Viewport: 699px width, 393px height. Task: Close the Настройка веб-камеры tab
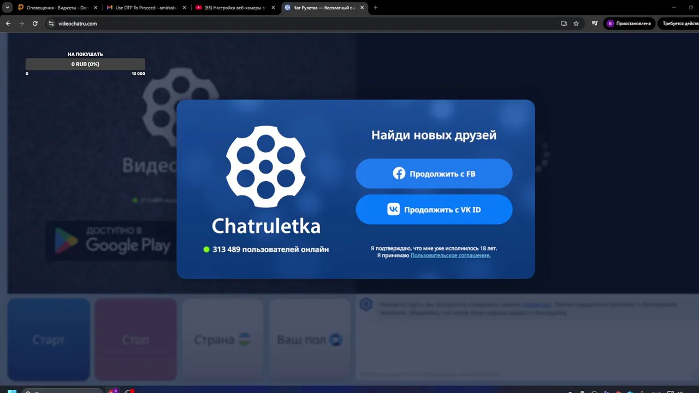pos(273,8)
